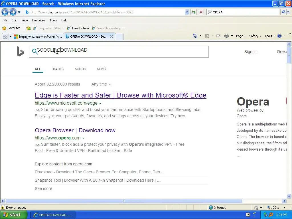Close the OPERA DOWNLOAD tab
The height and width of the screenshot is (219, 292).
pos(111,36)
